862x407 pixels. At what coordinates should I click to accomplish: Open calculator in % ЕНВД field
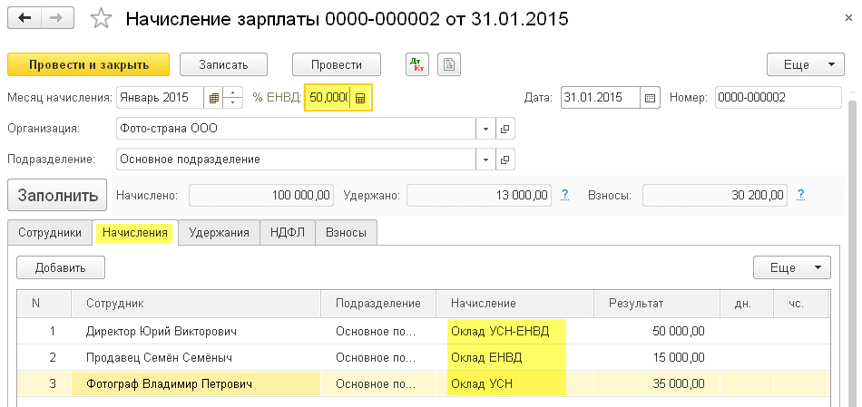(x=360, y=98)
